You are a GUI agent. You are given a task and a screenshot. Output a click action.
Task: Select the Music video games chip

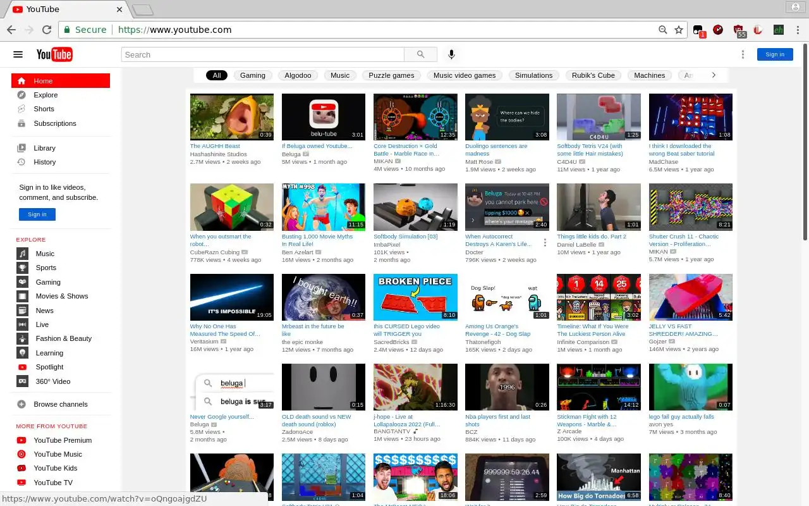point(465,75)
